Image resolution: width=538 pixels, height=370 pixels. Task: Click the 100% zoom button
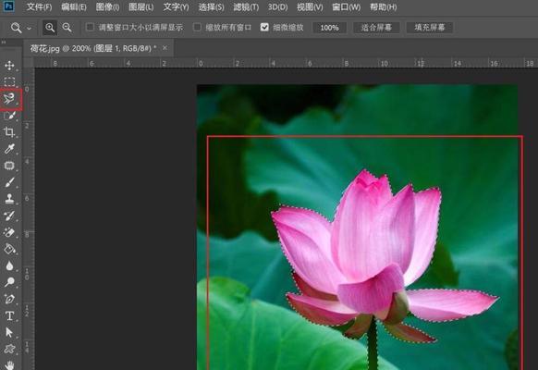329,28
